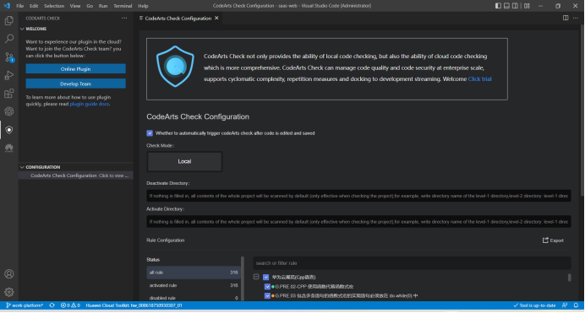This screenshot has height=313, width=585.
Task: Close the CodeArts Check Configuration tab
Action: pyautogui.click(x=216, y=18)
